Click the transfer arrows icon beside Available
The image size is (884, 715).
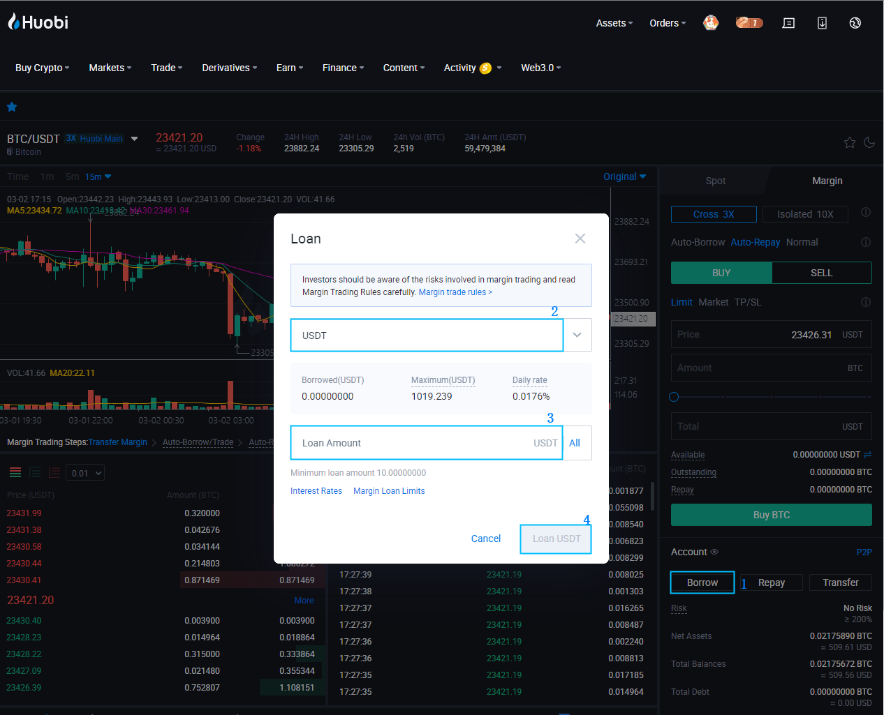click(868, 455)
